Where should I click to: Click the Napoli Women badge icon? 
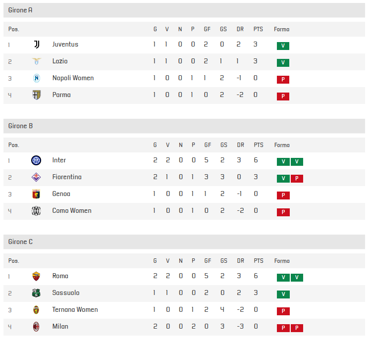[37, 78]
